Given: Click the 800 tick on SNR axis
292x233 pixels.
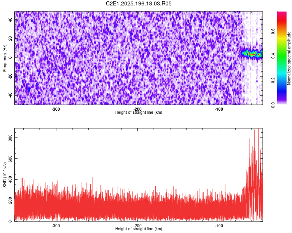Looking at the screenshot, I should [x=10, y=138].
